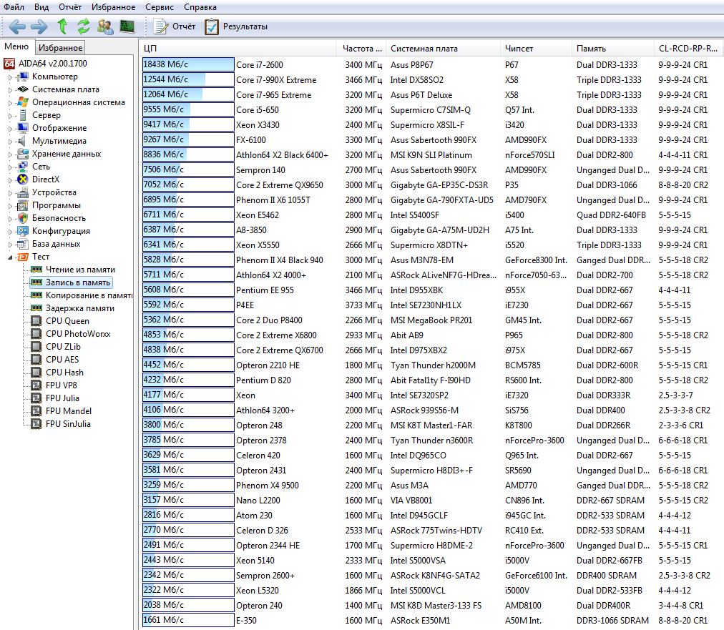
Task: Expand the Операционная система tree node
Action: coord(10,103)
